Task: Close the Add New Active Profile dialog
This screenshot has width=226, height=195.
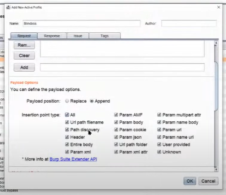Action: [x=219, y=7]
